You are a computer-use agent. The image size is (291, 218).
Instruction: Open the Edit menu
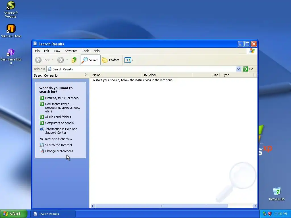coord(47,51)
